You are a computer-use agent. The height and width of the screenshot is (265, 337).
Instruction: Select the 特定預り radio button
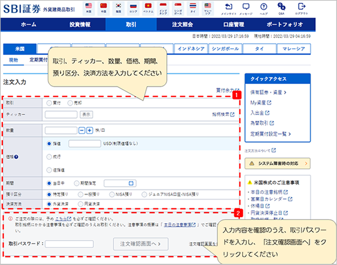point(49,195)
